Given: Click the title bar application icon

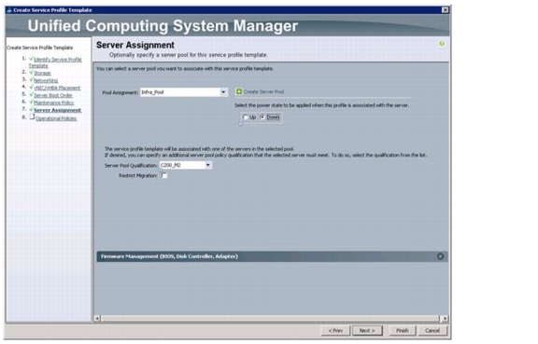Looking at the screenshot, I should [x=9, y=10].
